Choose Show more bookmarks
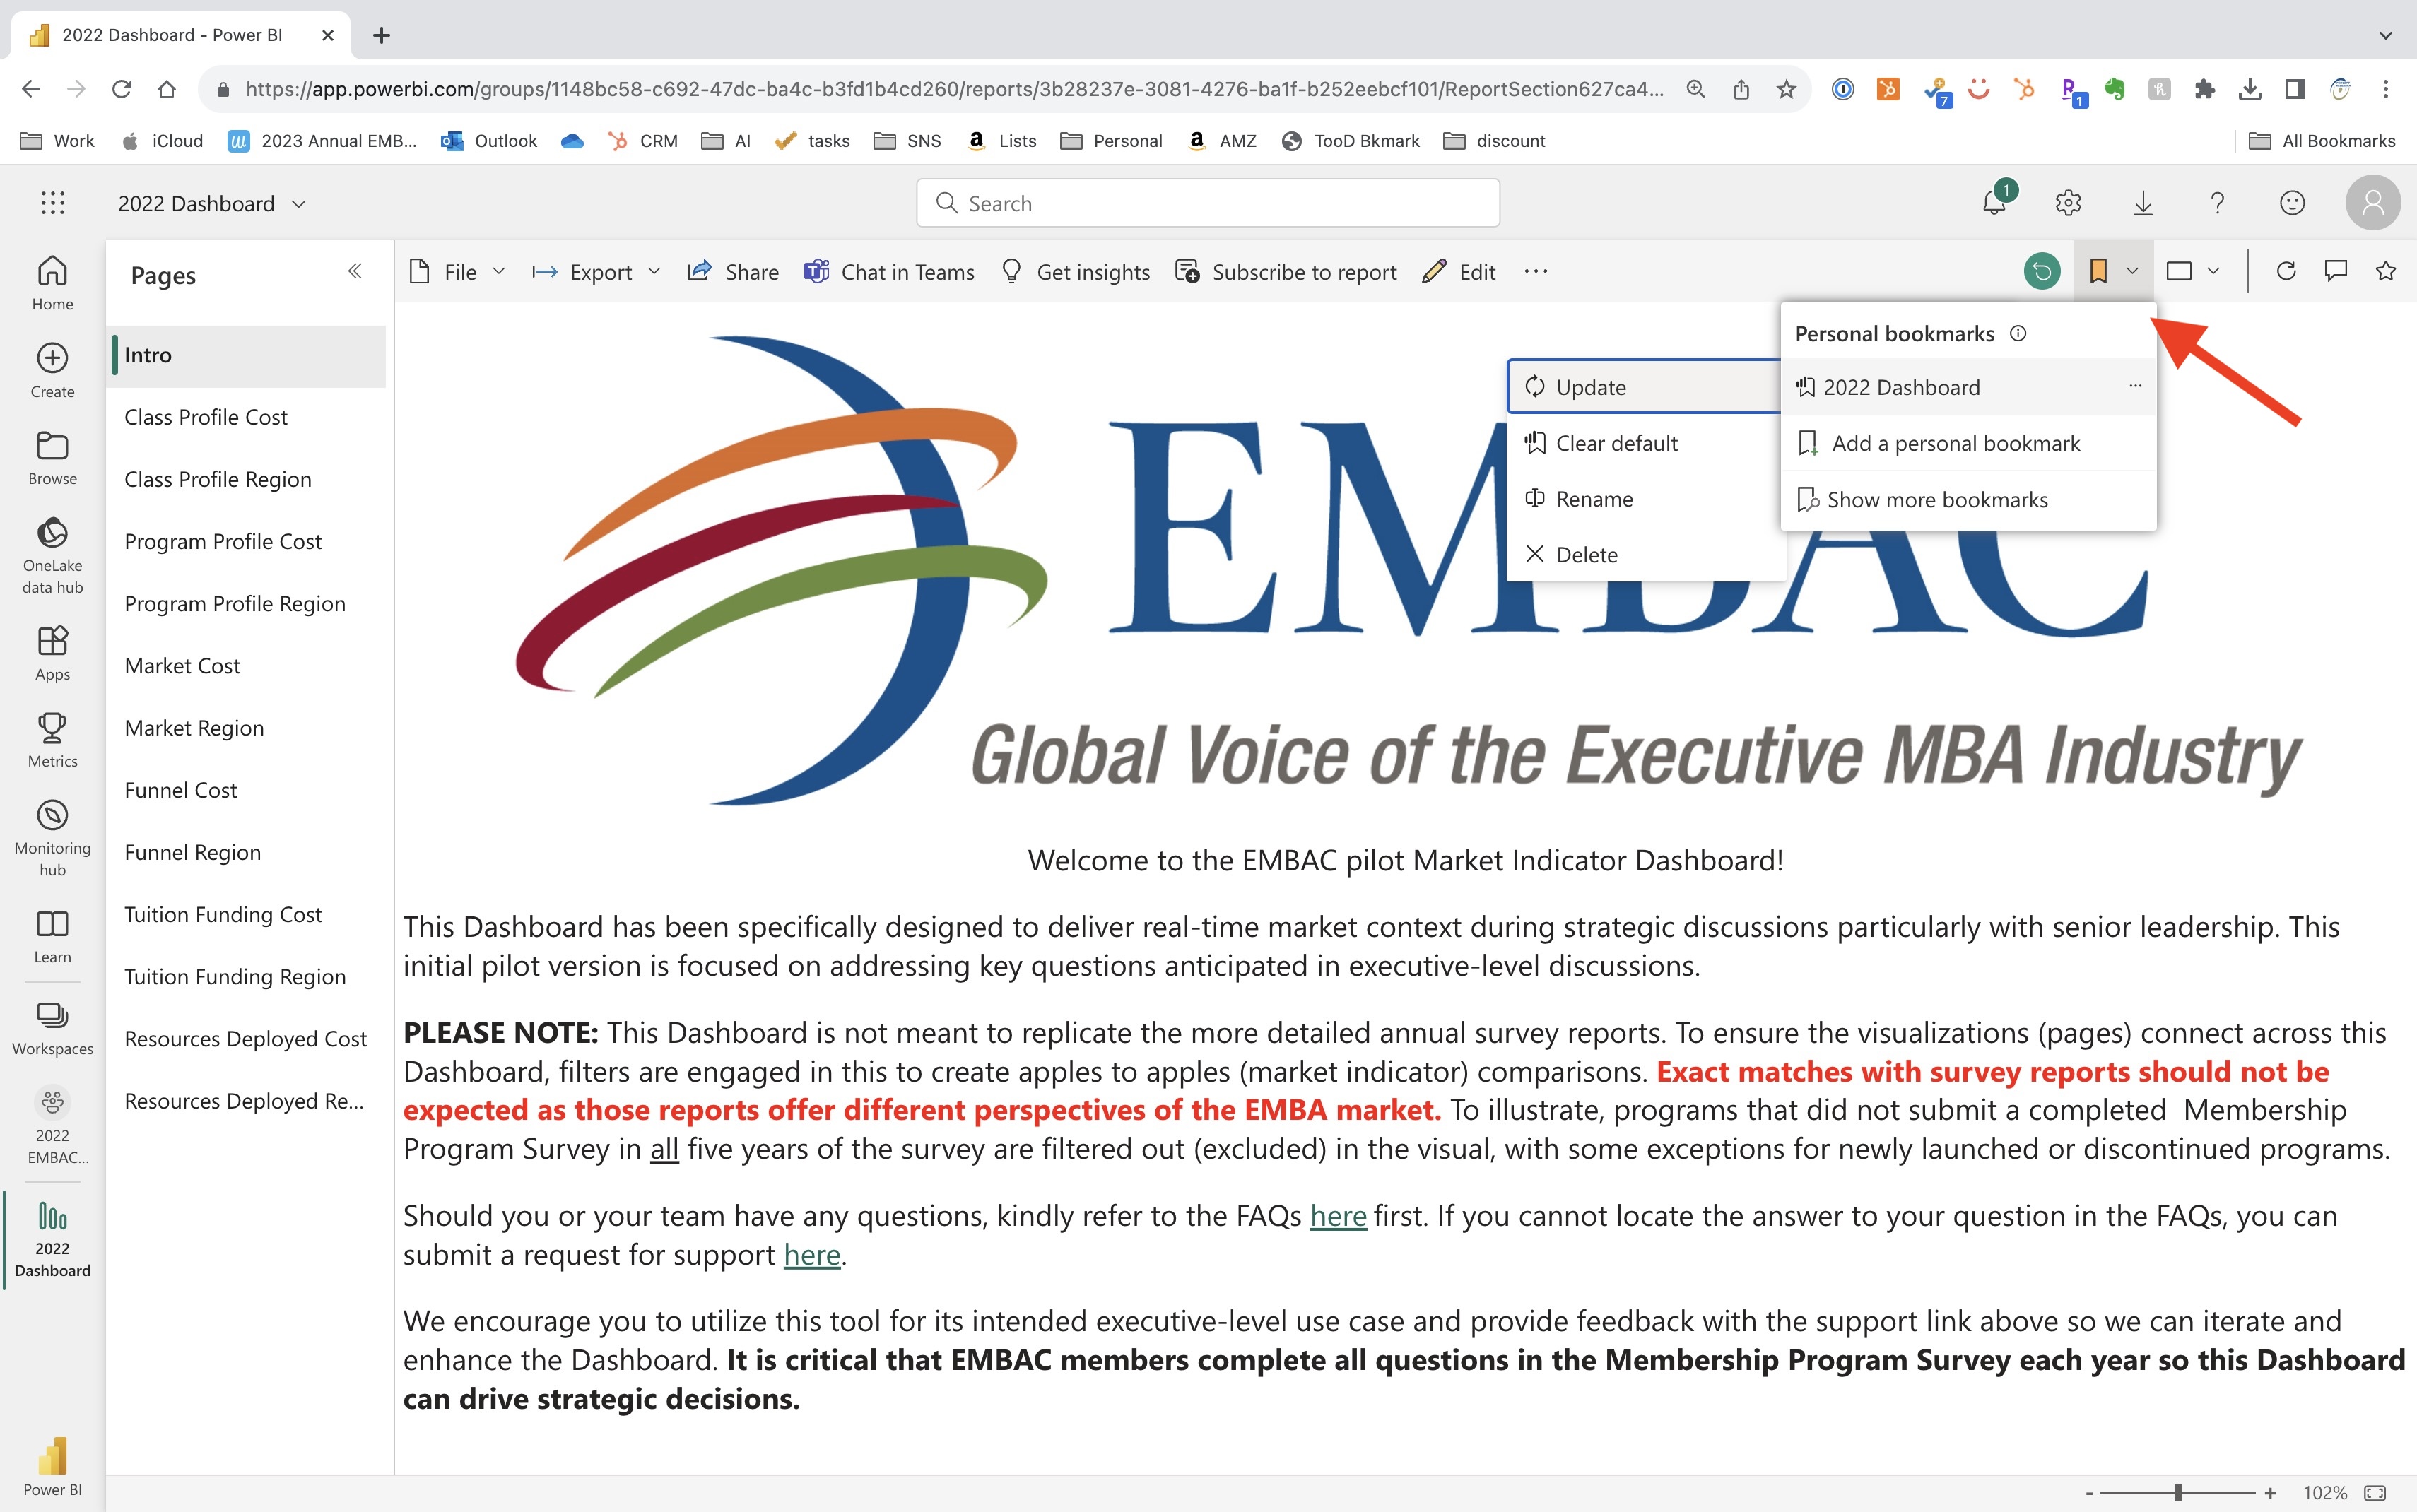The height and width of the screenshot is (1512, 2417). [1967, 499]
